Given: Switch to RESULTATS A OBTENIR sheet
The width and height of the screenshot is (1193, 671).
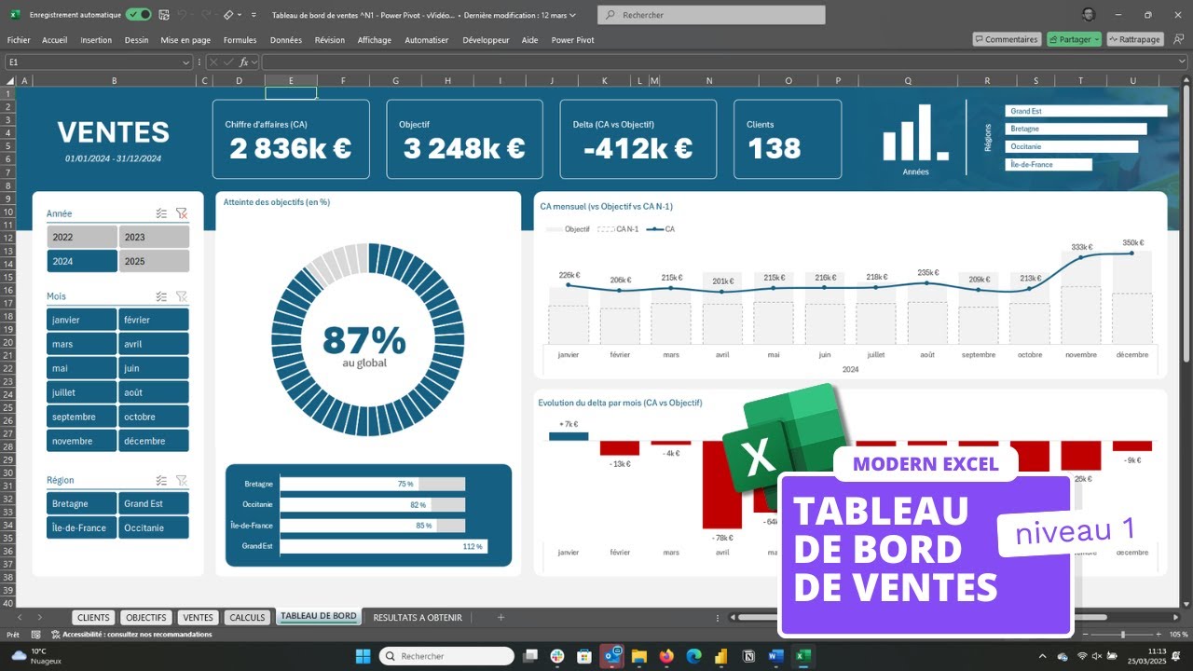Looking at the screenshot, I should pyautogui.click(x=418, y=617).
